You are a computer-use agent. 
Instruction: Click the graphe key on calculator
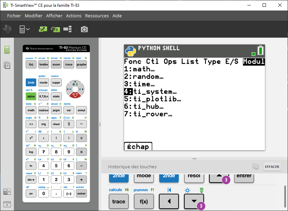[x=81, y=64]
